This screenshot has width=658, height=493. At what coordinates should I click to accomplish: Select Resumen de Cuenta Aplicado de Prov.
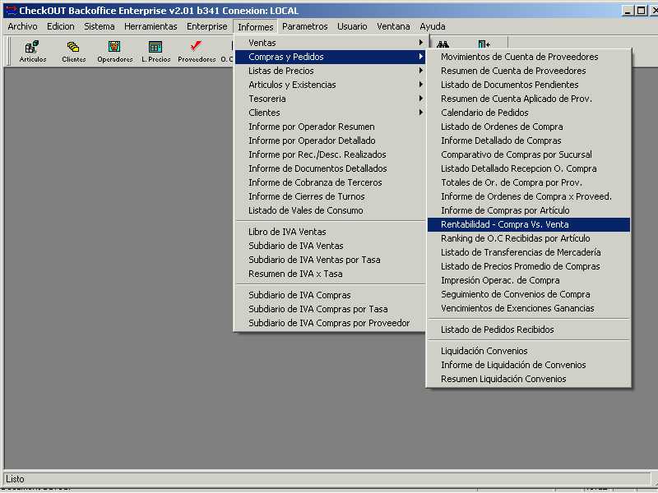click(528, 99)
